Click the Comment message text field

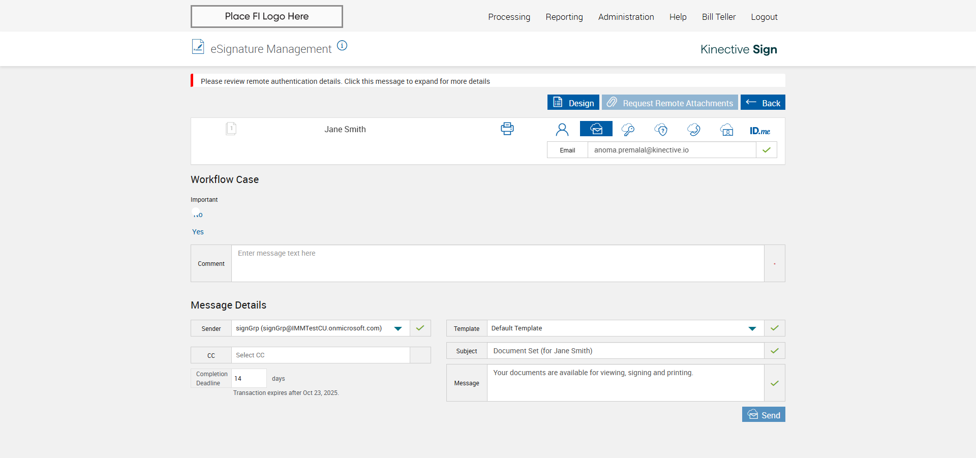(497, 263)
